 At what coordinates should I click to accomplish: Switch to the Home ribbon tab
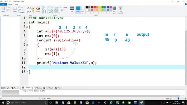click(10, 4)
